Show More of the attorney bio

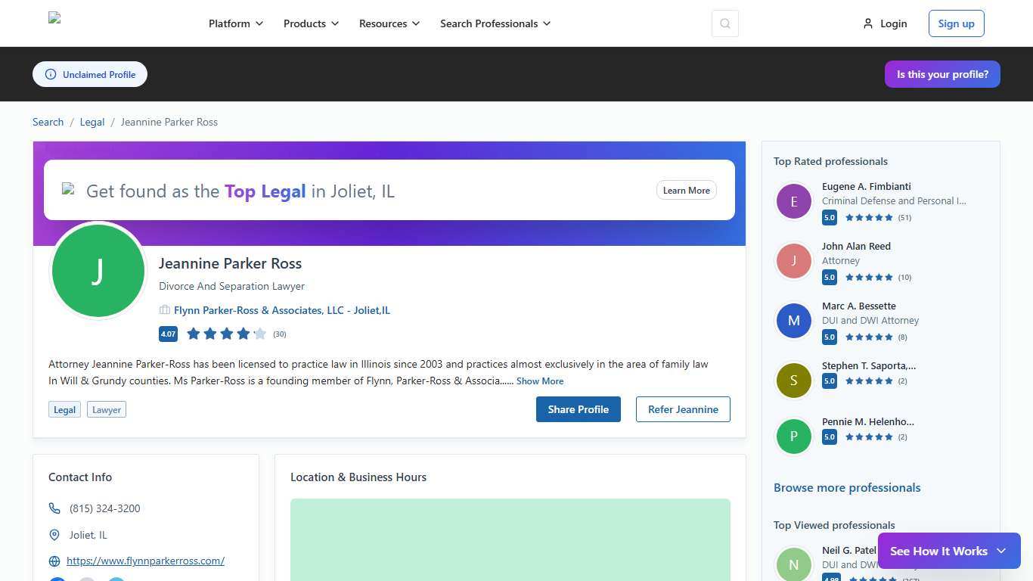point(539,381)
